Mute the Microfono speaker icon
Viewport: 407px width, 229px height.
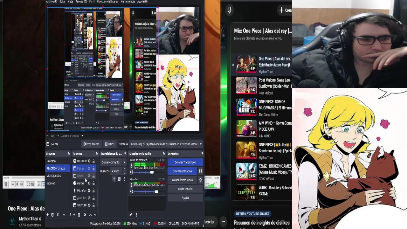click(131, 191)
